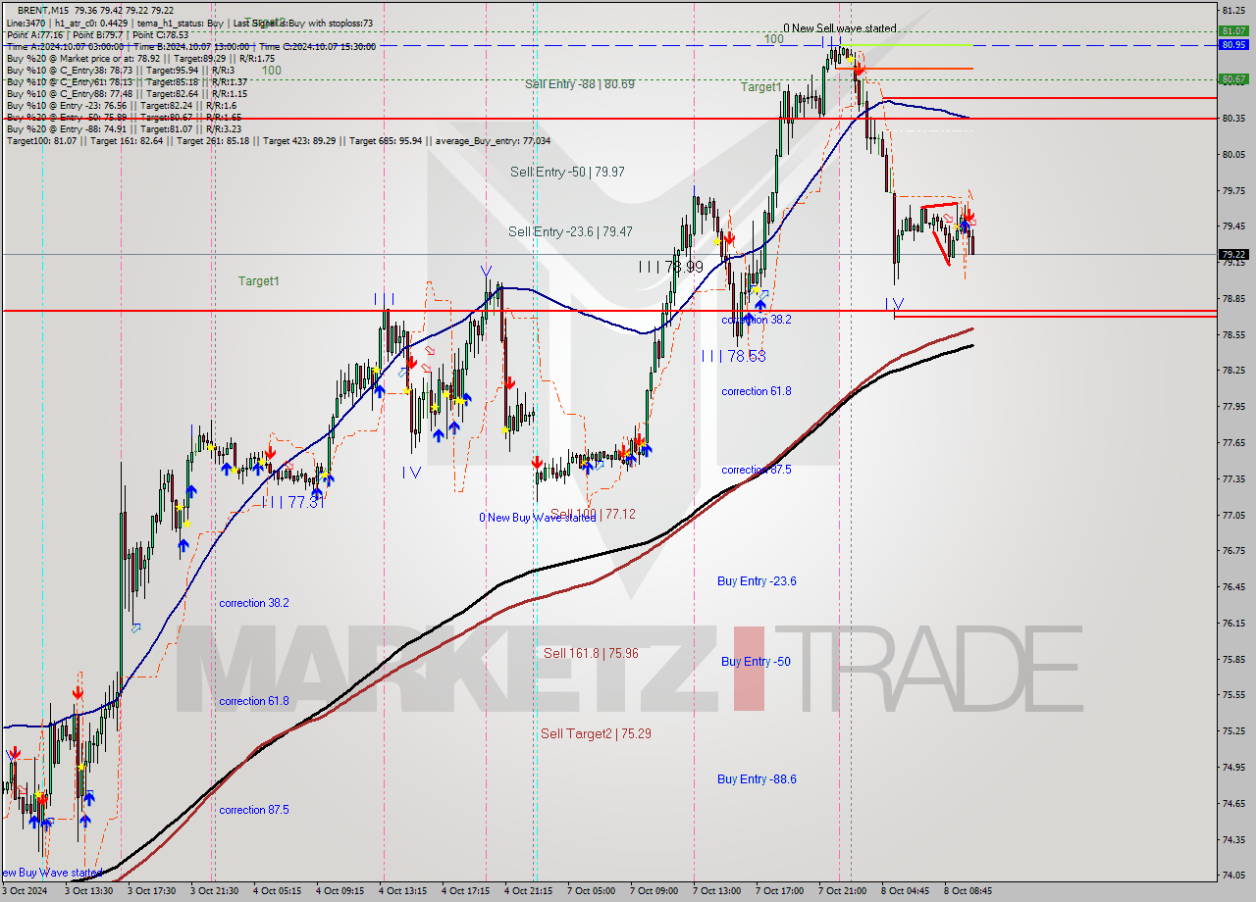Click the 80.35 value on price axis
Viewport: 1256px width, 902px height.
pos(1233,119)
